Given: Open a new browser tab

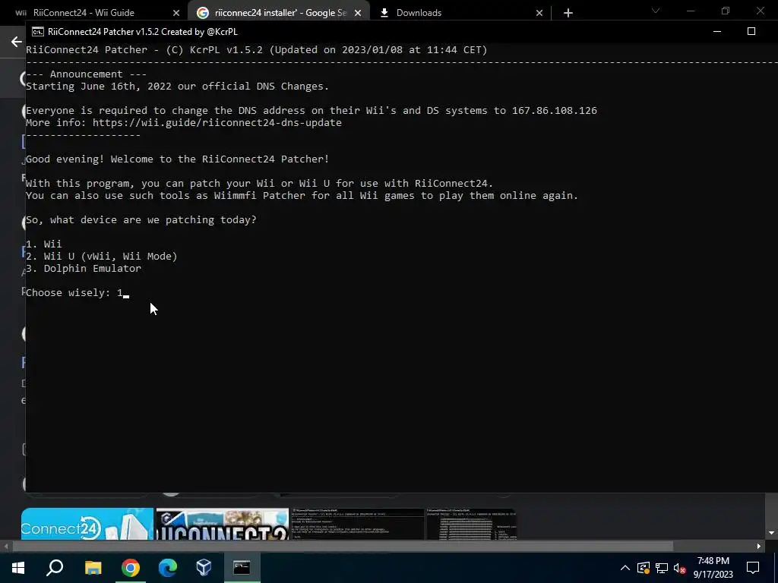Looking at the screenshot, I should click(568, 13).
